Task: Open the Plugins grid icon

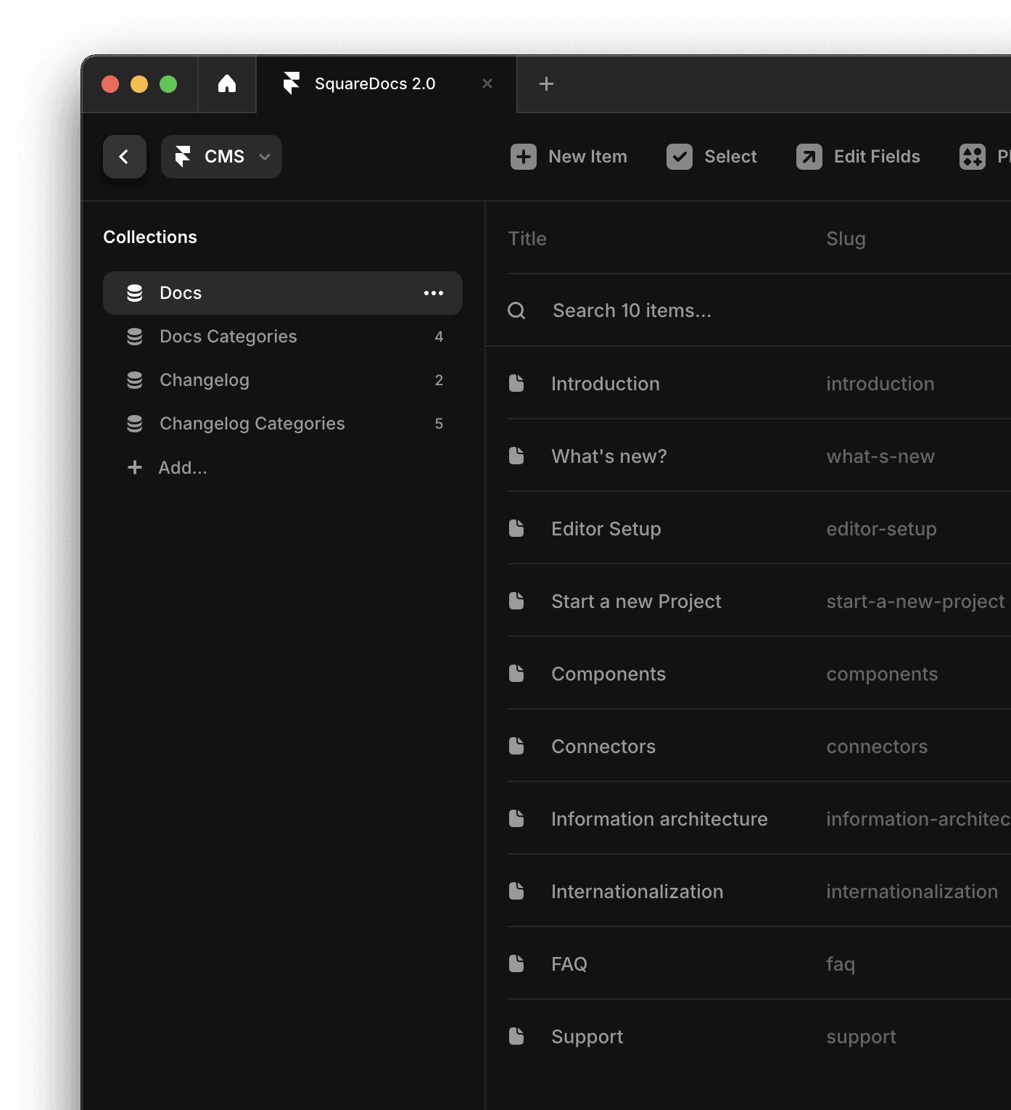Action: (972, 157)
